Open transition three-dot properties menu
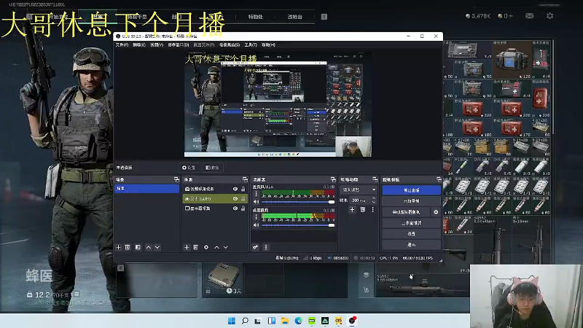The image size is (583, 328). [x=373, y=210]
